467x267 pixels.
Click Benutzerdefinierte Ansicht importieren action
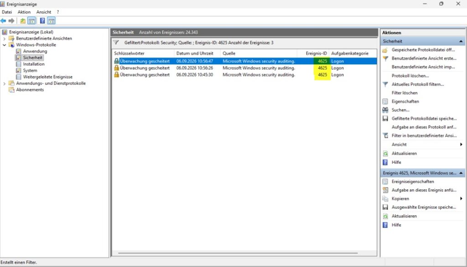click(423, 67)
